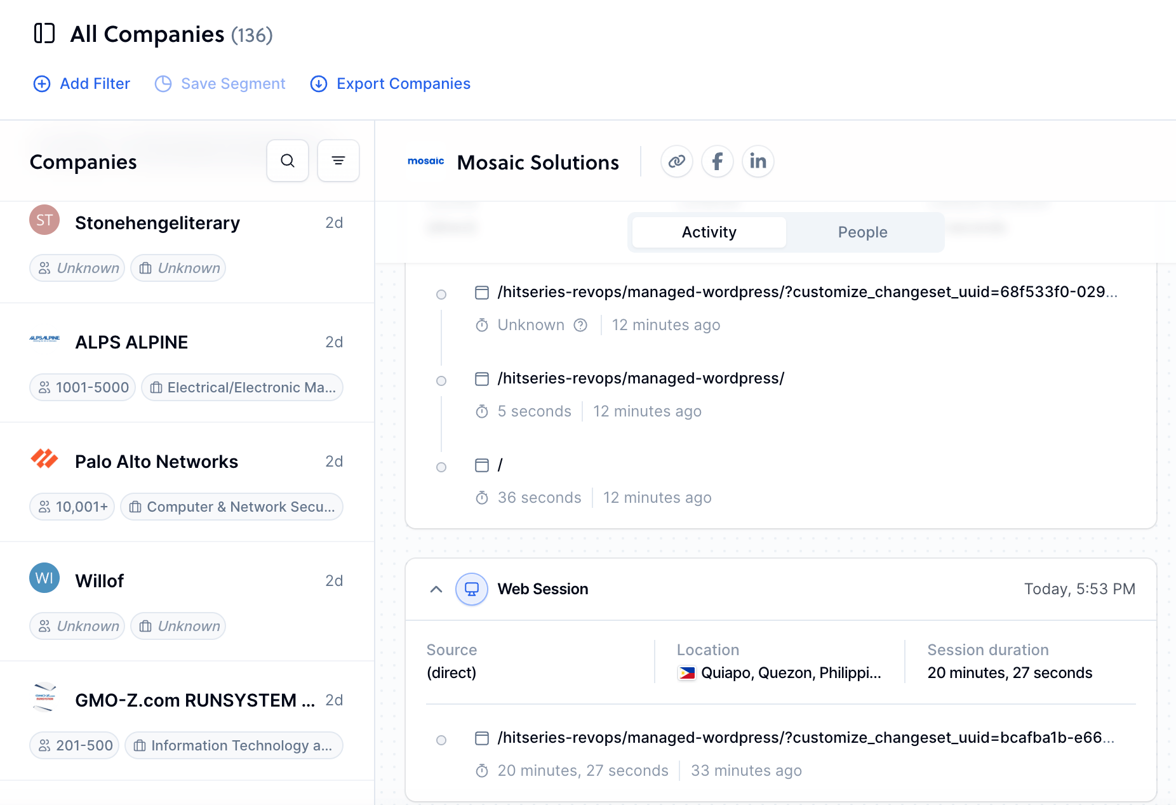Click the "33 minutes ago" text
This screenshot has height=805, width=1176.
[x=747, y=771]
